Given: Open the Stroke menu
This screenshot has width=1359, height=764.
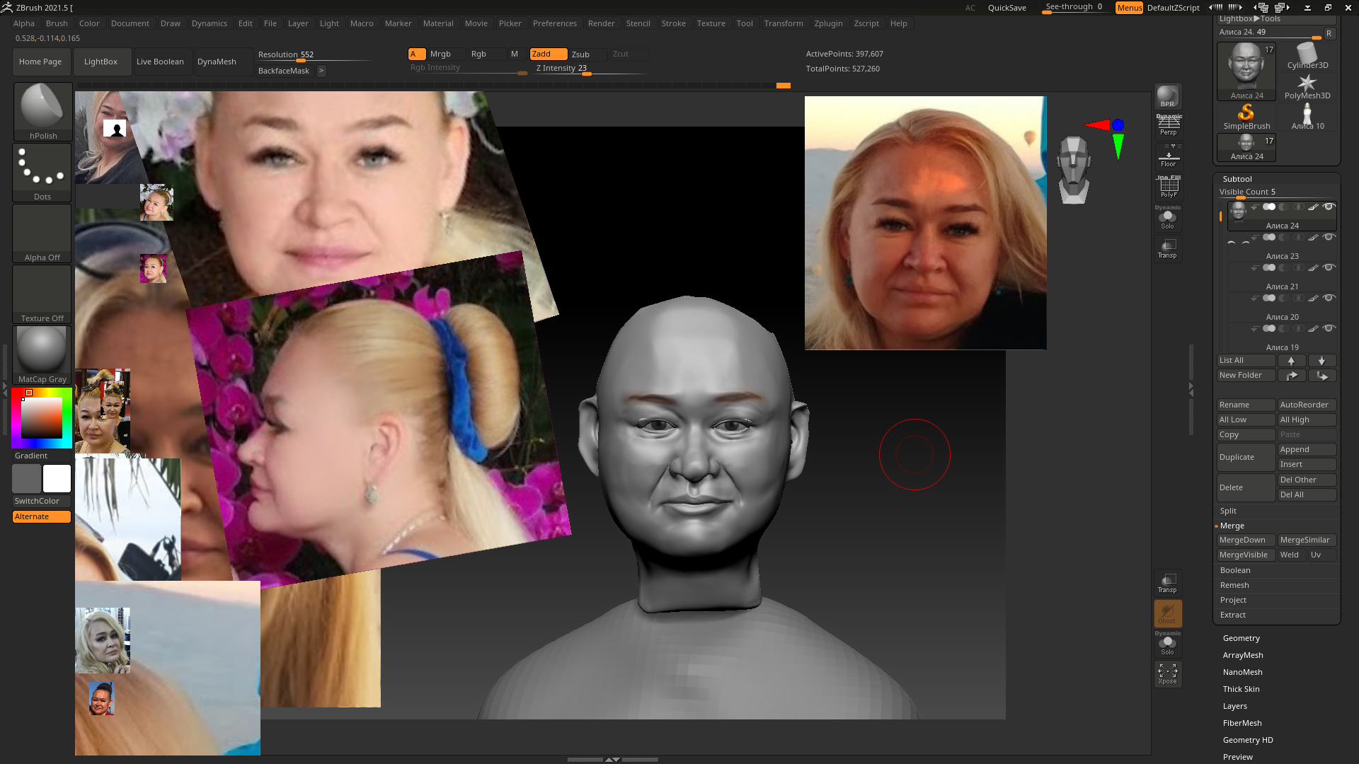Looking at the screenshot, I should point(673,23).
